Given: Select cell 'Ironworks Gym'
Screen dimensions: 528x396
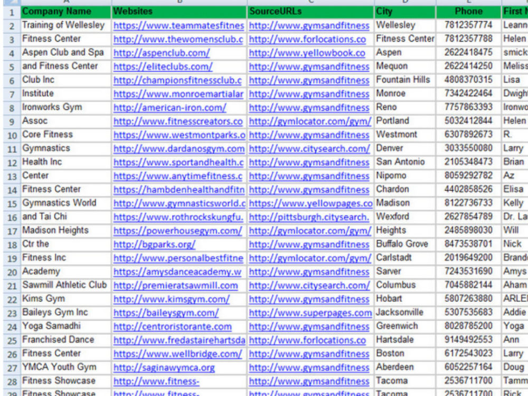Looking at the screenshot, I should (66, 107).
